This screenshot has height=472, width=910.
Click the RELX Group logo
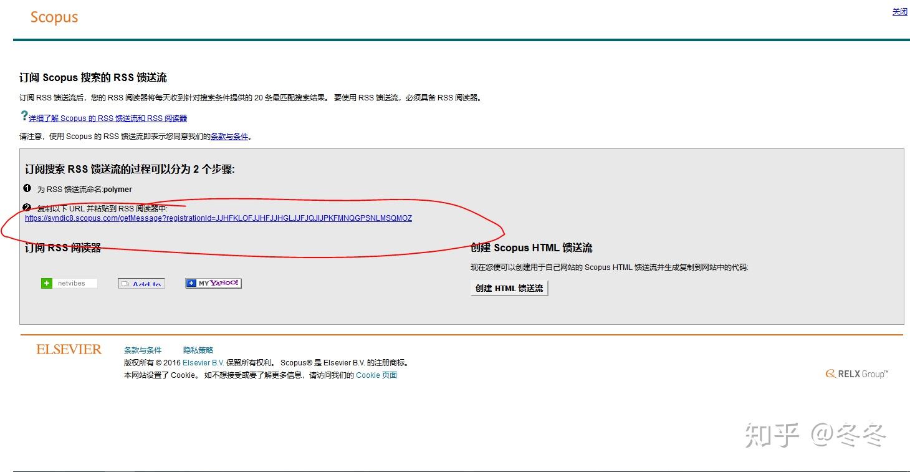(x=857, y=373)
